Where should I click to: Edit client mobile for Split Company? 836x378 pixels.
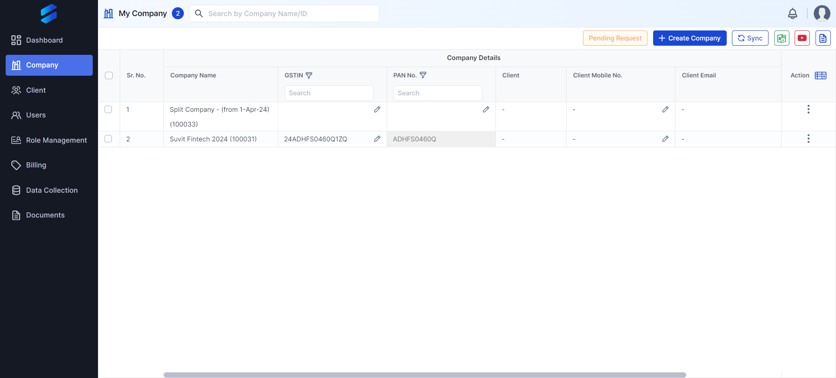pos(665,110)
